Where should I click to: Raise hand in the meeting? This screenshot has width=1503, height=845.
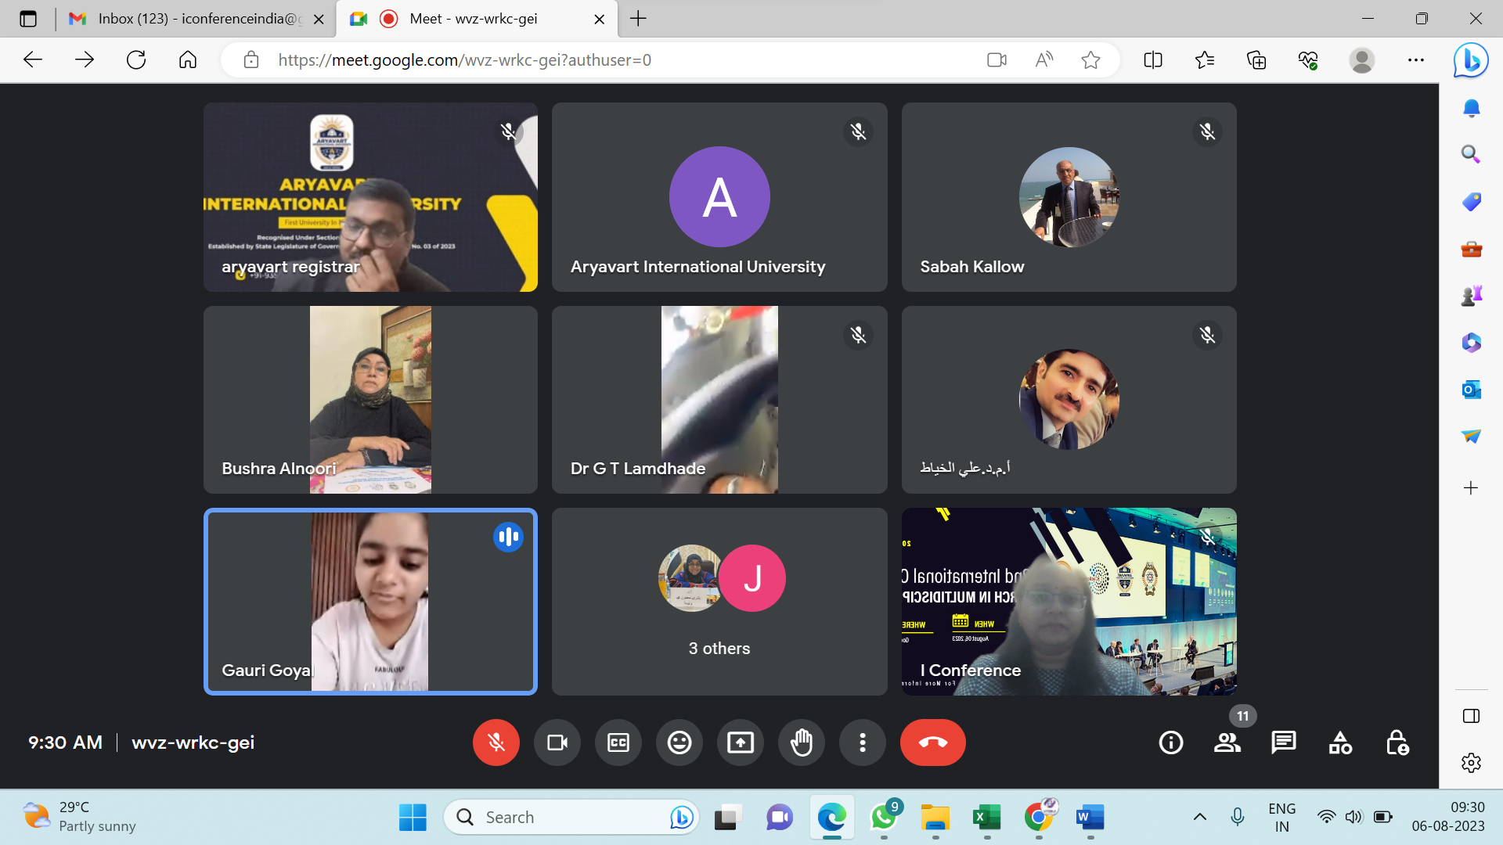[801, 742]
